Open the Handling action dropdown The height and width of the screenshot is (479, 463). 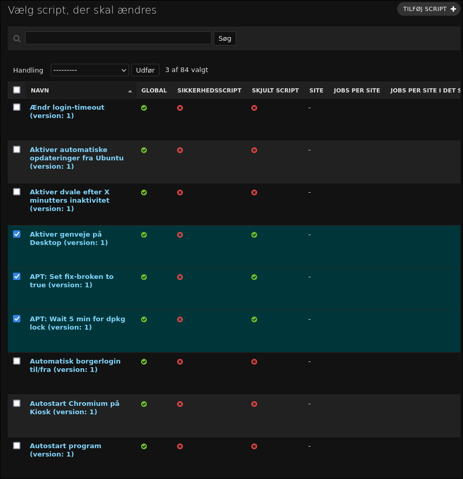click(90, 70)
